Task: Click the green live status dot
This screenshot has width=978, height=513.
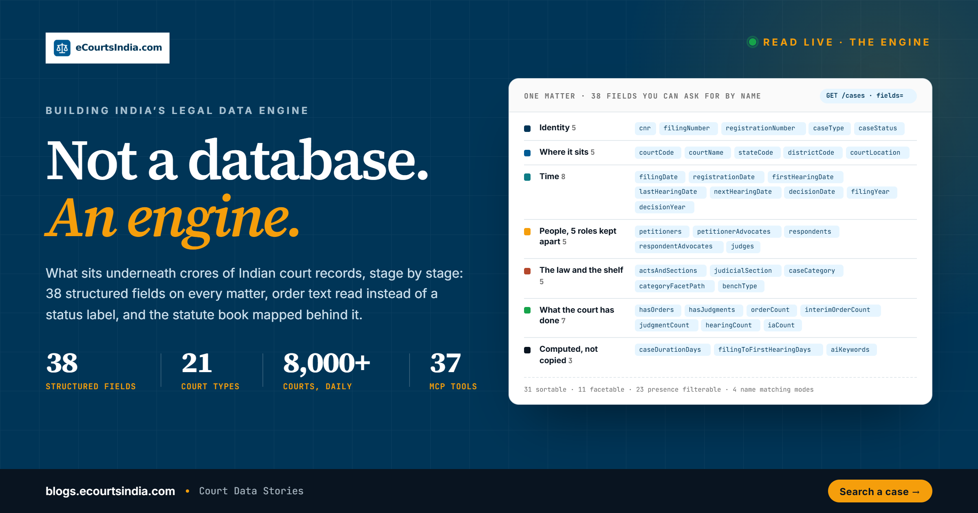Action: (753, 42)
